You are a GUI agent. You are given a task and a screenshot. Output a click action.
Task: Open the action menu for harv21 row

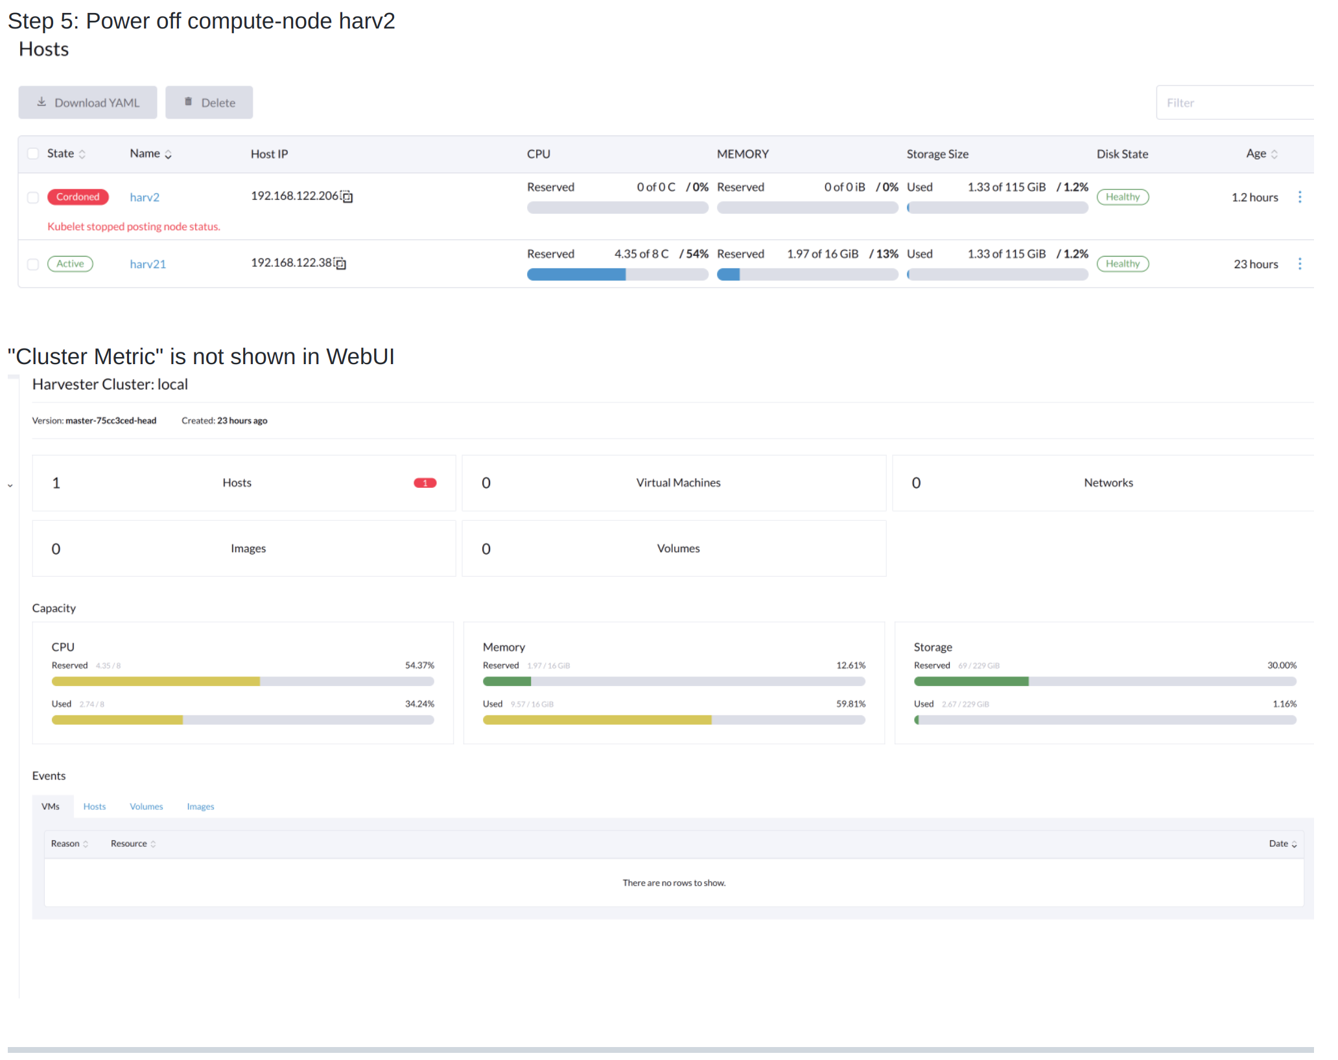point(1300,264)
